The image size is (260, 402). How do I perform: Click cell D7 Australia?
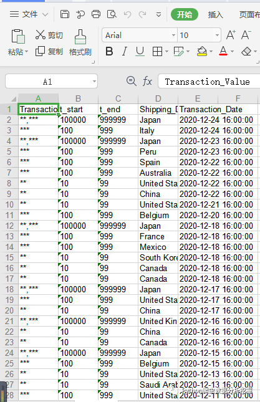(158, 173)
